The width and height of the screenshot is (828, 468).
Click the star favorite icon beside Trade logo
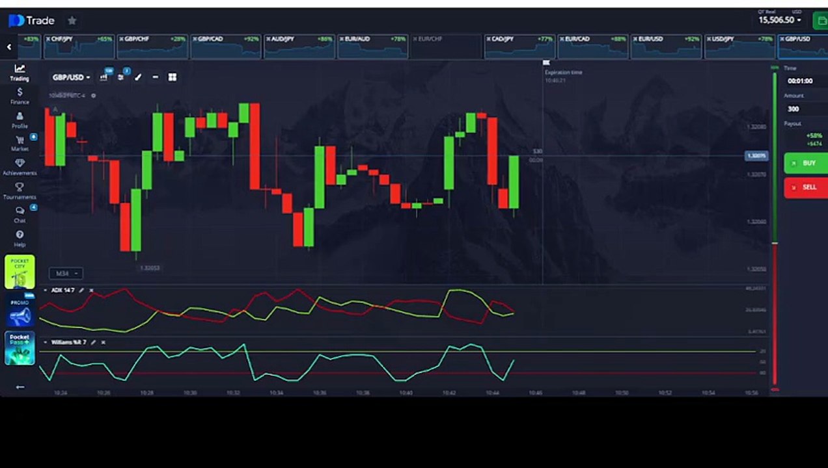click(x=72, y=21)
